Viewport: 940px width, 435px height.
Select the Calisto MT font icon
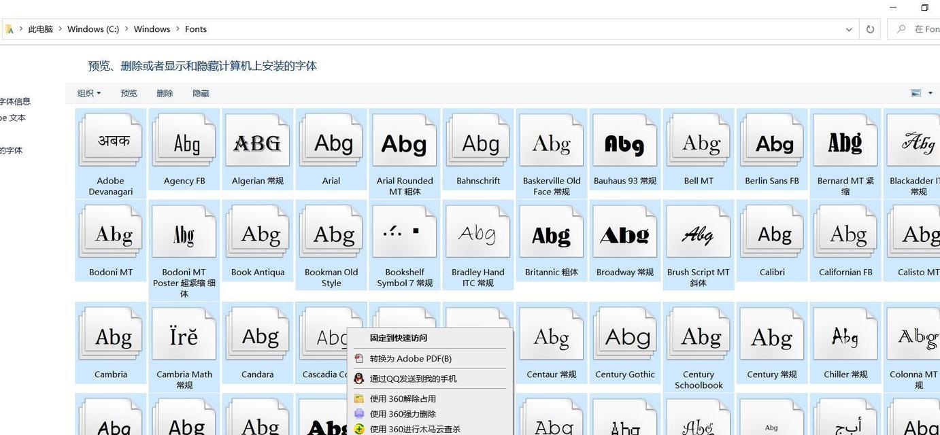coord(914,232)
